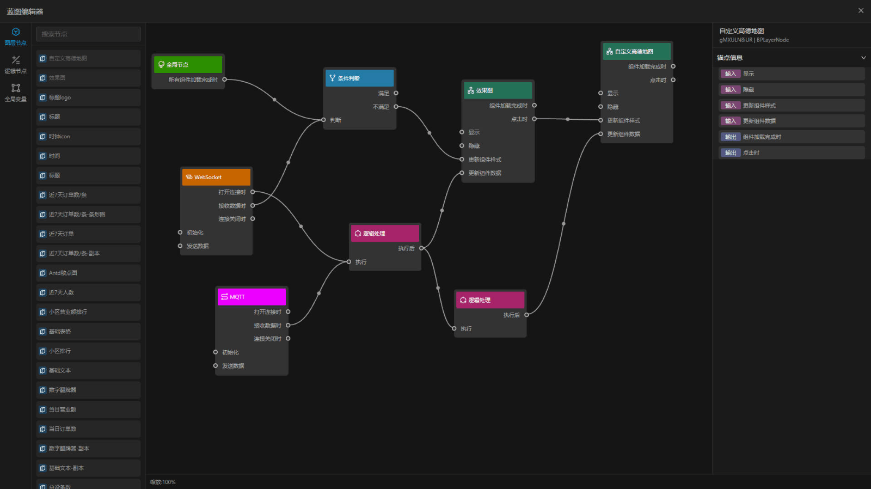Screen dimensions: 871x489
Task: Click the icon beside 近7天订单数/条-条形图
Action: click(x=42, y=215)
